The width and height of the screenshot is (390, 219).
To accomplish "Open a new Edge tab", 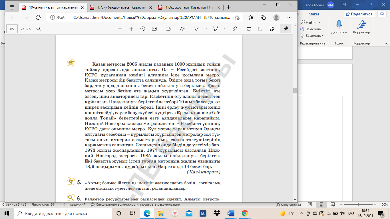I will tap(228, 7).
